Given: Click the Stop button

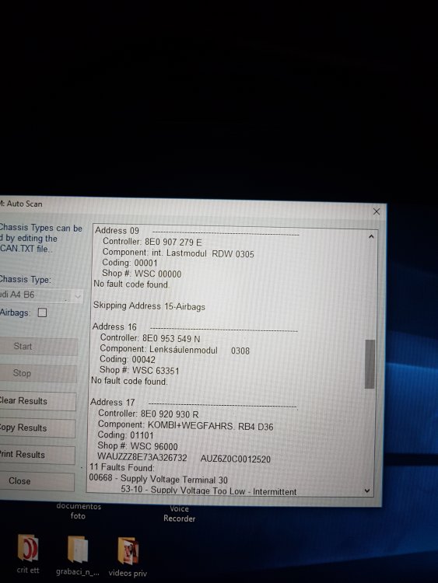Looking at the screenshot, I should pyautogui.click(x=38, y=373).
